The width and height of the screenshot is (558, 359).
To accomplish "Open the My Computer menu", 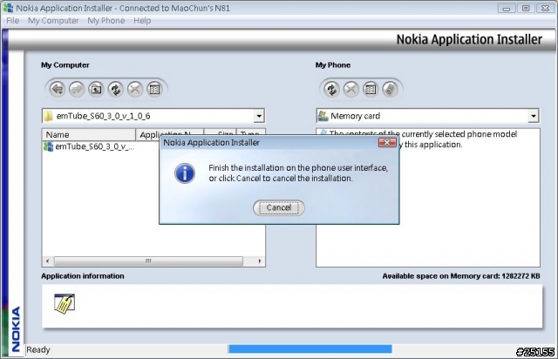I will click(x=53, y=21).
